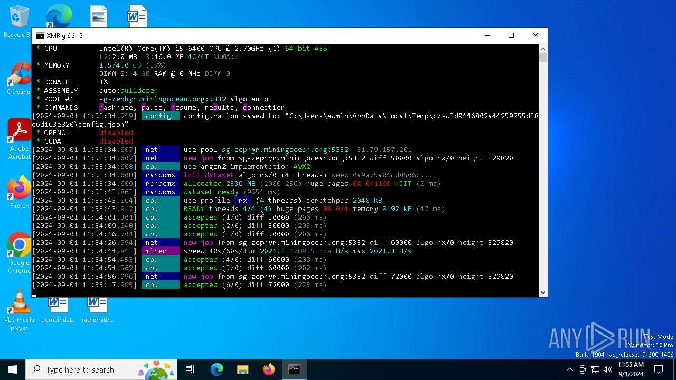Open the Firefox desktop shortcut

click(19, 193)
